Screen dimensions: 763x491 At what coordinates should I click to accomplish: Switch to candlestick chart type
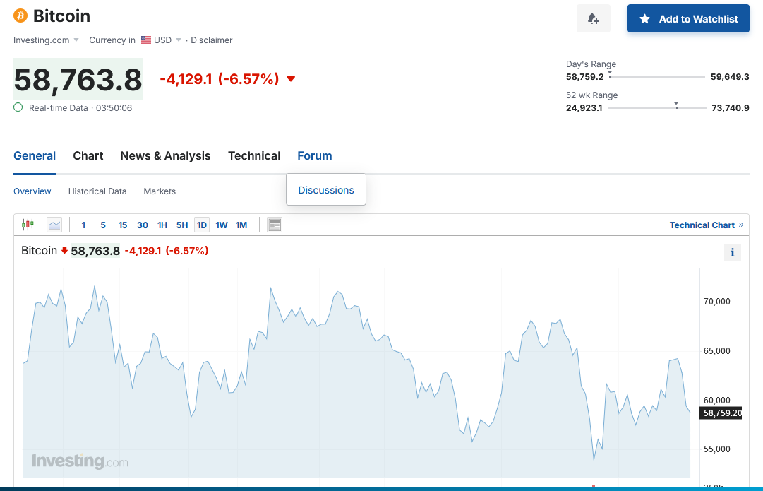tap(28, 225)
